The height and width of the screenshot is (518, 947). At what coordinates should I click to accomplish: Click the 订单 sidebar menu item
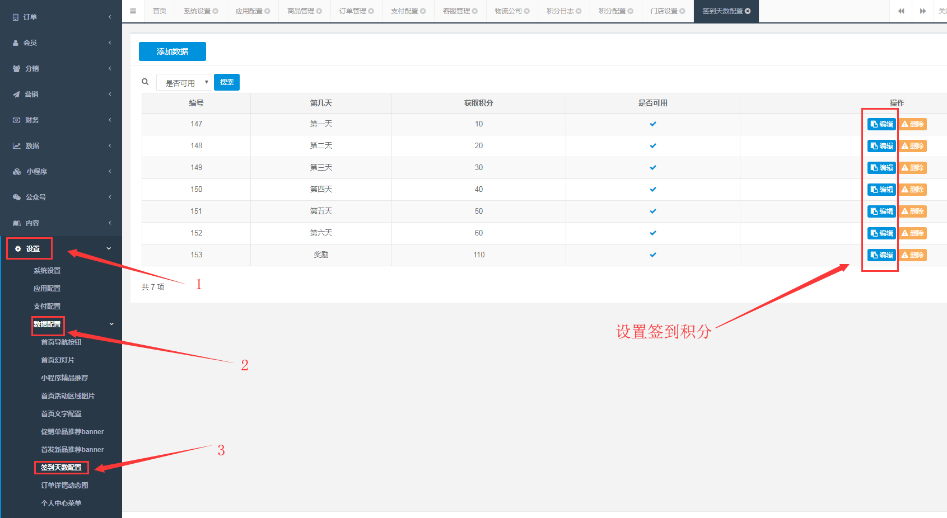[30, 17]
